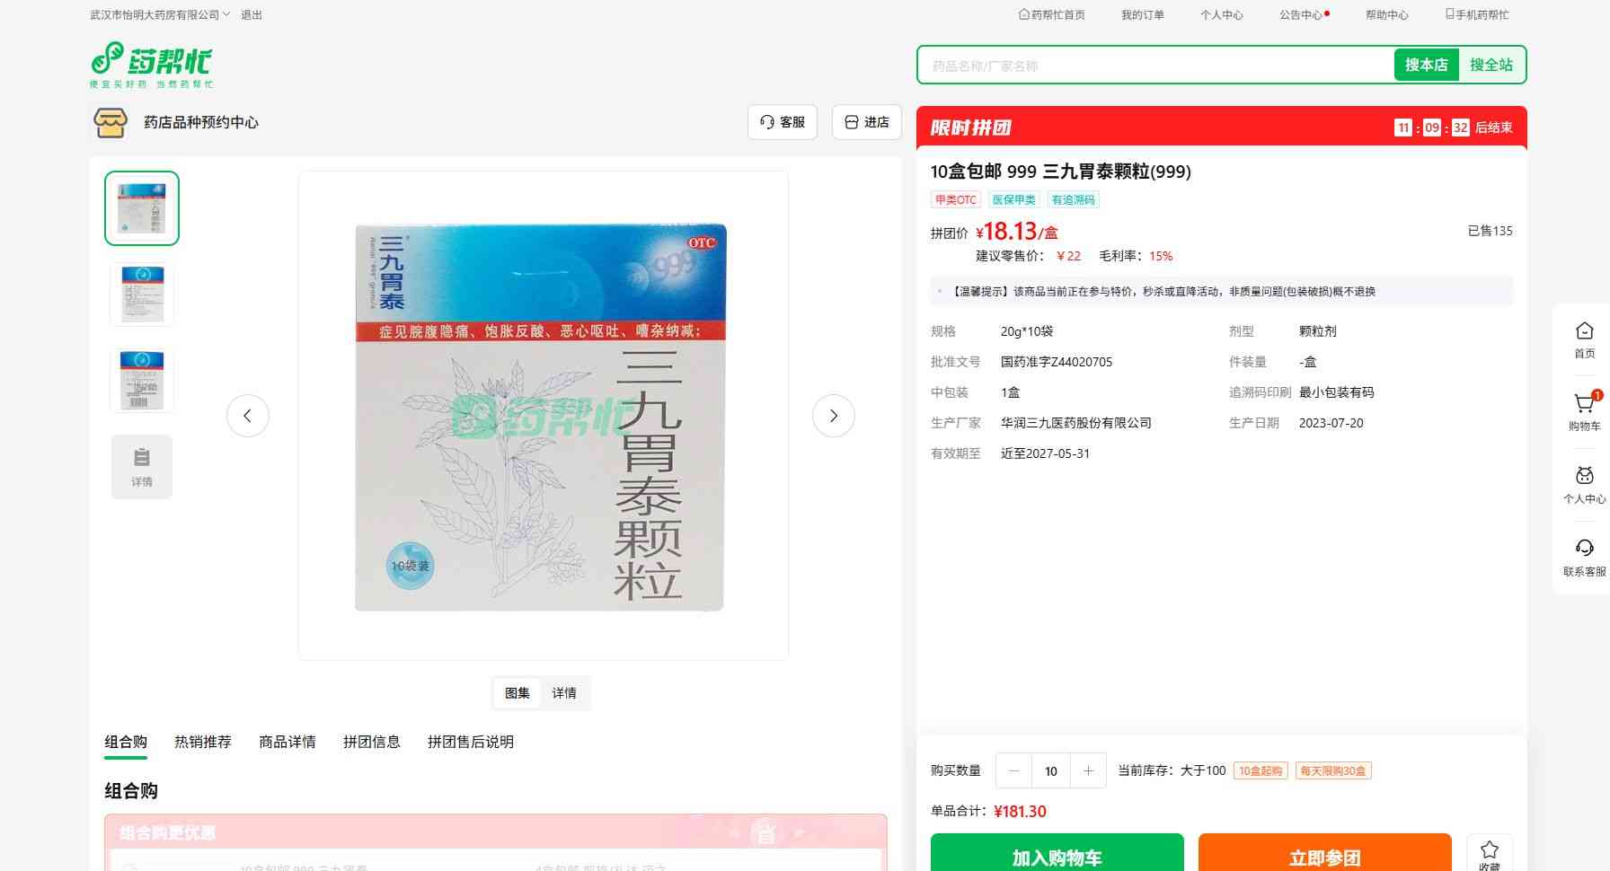The image size is (1610, 871).
Task: Select the second product thumbnail
Action: click(x=142, y=295)
